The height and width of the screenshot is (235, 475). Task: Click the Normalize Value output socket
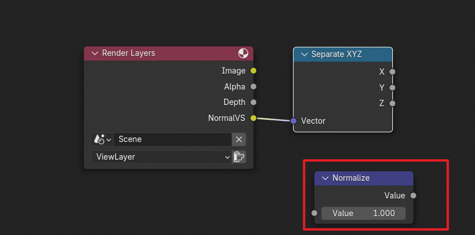413,196
